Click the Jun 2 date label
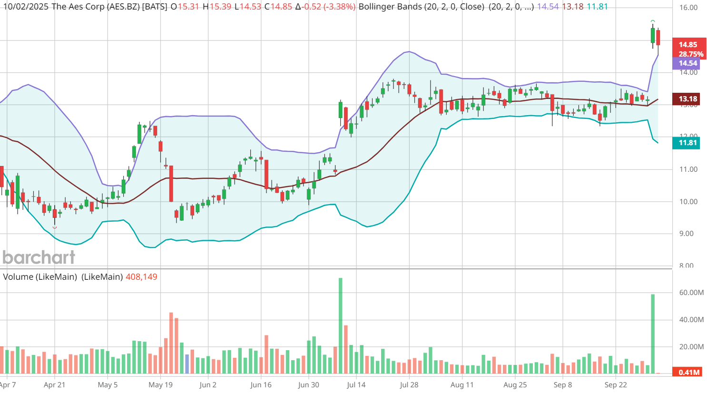This screenshot has width=707, height=393. point(208,385)
